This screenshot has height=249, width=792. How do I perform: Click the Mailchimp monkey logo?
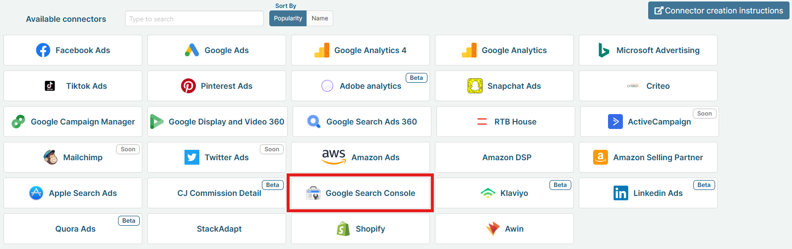(x=51, y=157)
